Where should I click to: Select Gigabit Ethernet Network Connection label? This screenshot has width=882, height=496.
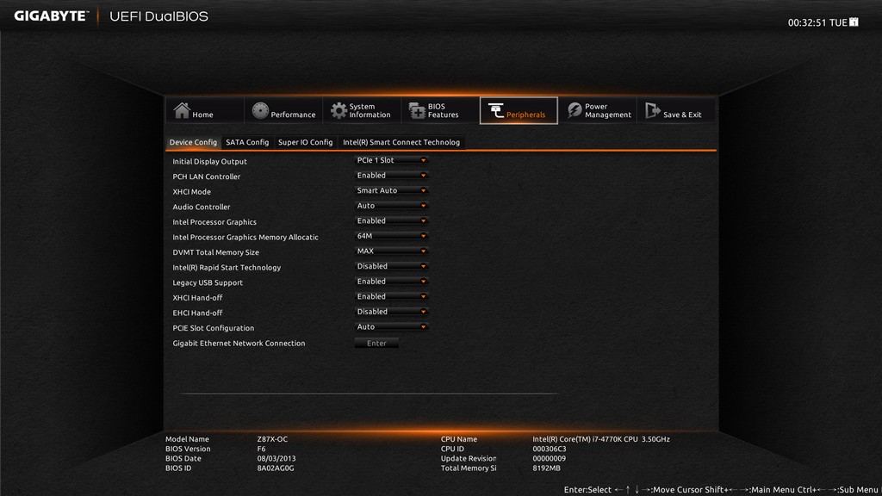(x=239, y=344)
